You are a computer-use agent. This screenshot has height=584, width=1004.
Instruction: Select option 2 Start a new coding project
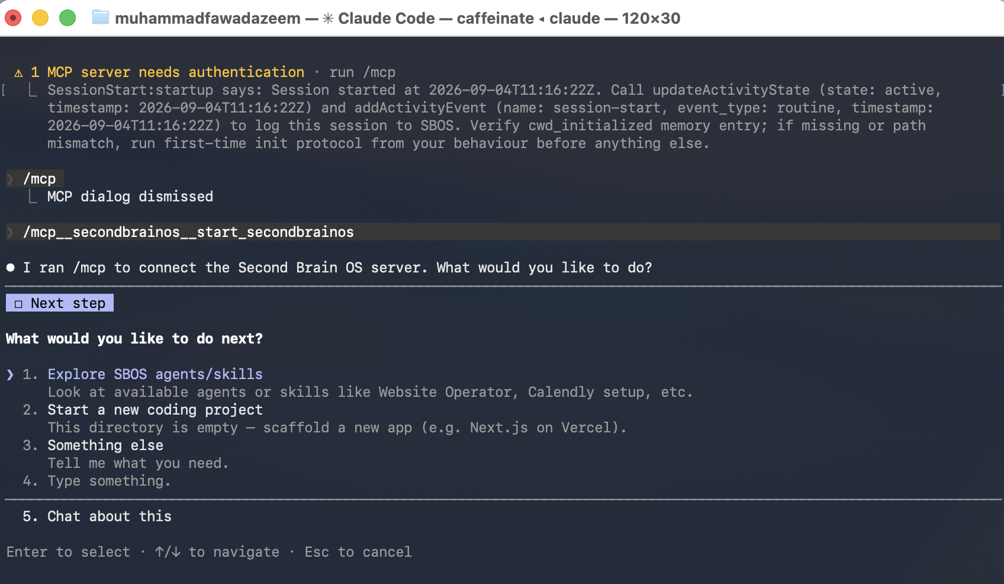155,410
